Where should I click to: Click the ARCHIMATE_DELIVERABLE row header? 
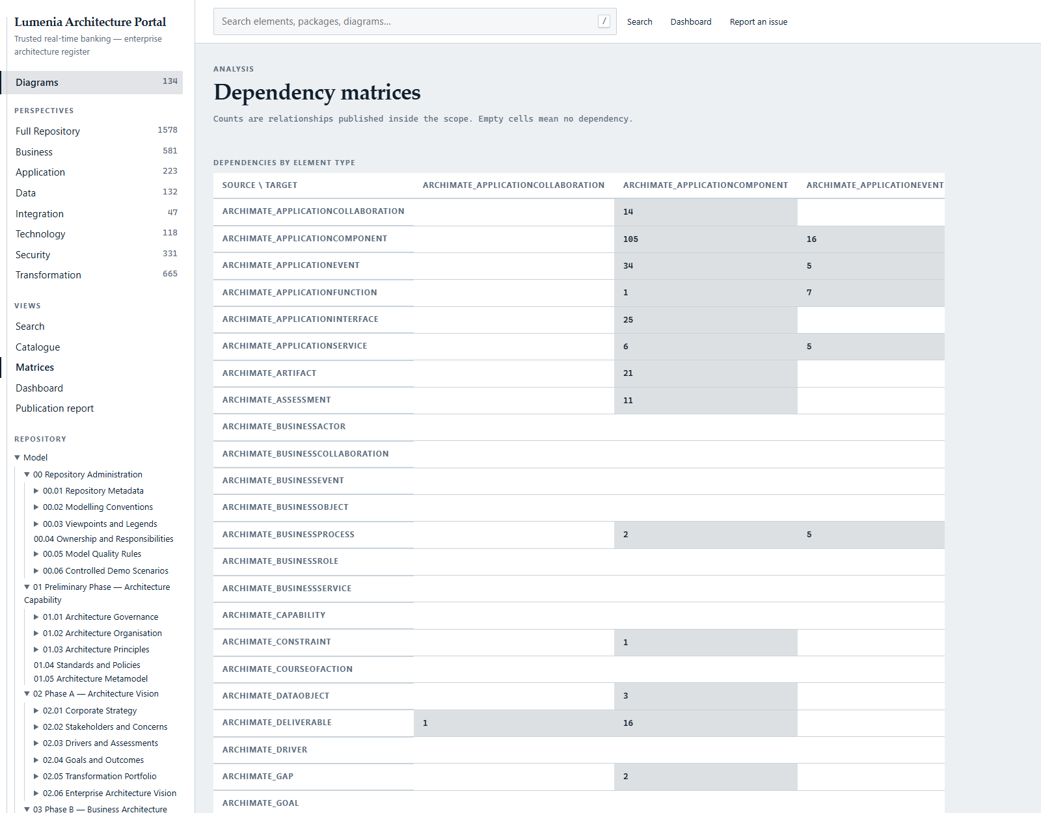tap(314, 723)
